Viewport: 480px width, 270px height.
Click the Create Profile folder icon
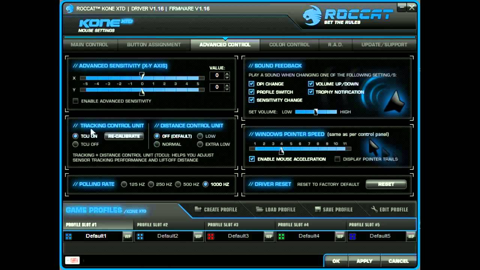(x=198, y=209)
